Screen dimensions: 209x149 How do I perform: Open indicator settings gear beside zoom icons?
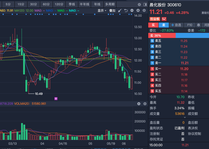tap(144, 10)
